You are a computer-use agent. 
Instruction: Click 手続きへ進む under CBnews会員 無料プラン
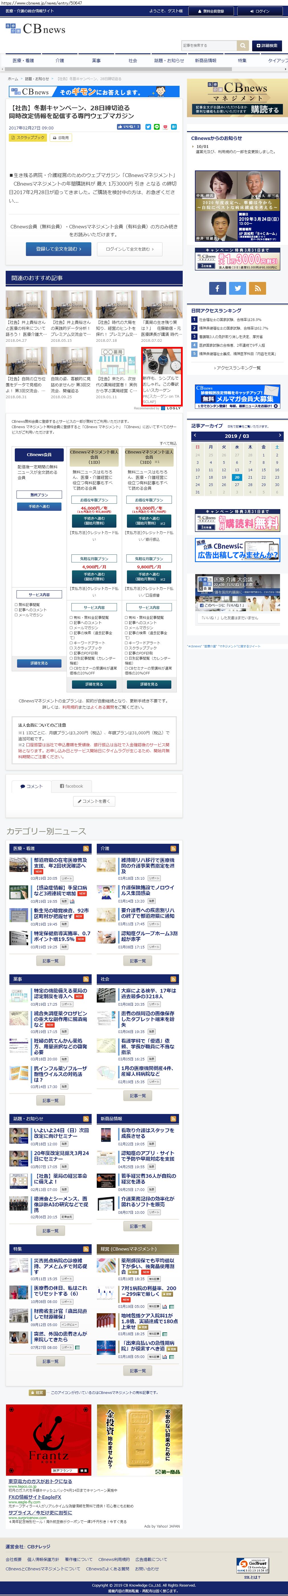39,507
